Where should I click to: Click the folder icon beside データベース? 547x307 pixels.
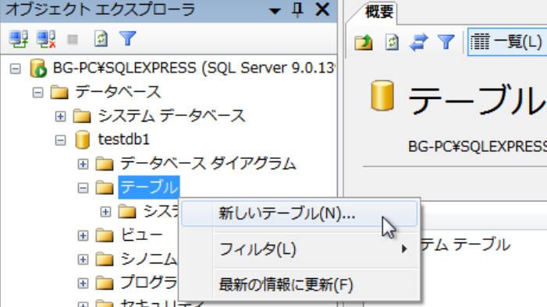(59, 93)
